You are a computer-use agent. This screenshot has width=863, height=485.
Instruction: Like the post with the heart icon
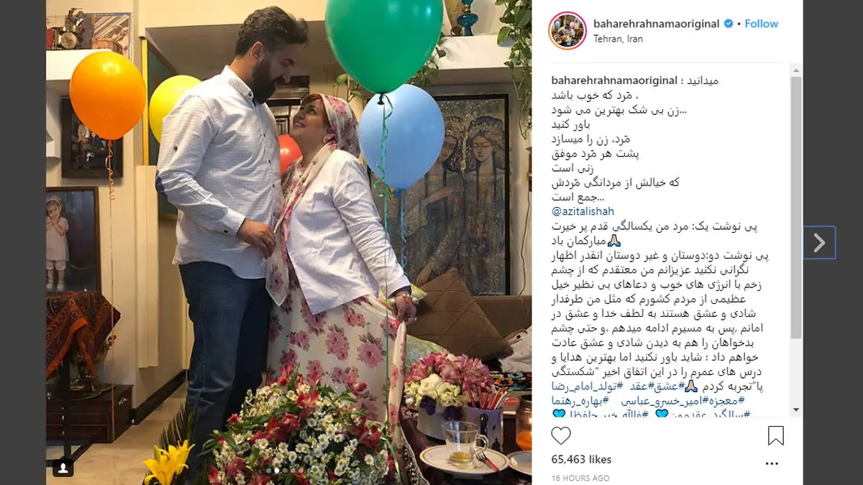click(x=561, y=435)
